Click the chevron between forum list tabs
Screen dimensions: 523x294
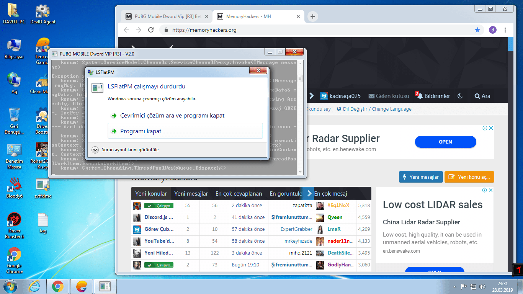[309, 193]
